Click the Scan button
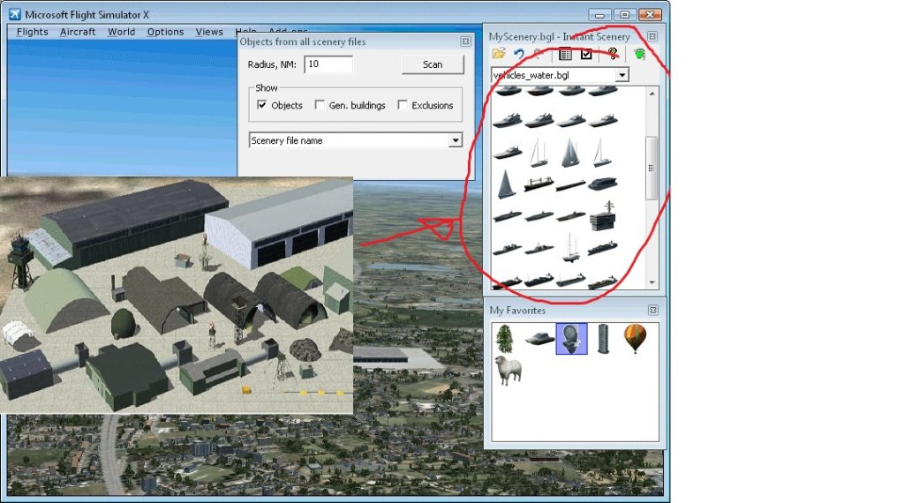Viewport: 904px width, 503px height. (433, 64)
